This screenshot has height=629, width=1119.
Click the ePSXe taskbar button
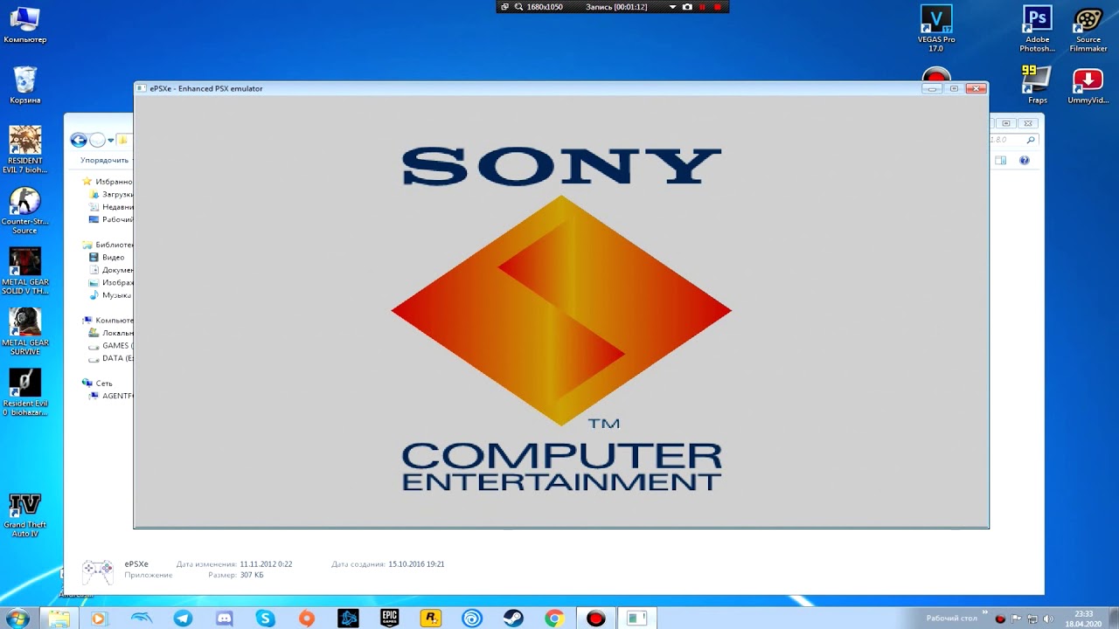(x=637, y=619)
